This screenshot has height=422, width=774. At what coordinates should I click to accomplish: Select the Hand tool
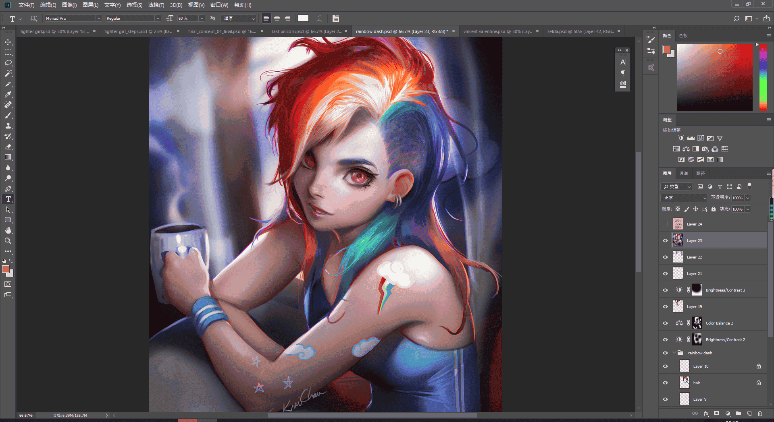(x=8, y=230)
